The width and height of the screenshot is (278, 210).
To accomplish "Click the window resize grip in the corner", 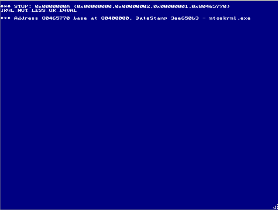I will 276,207.
